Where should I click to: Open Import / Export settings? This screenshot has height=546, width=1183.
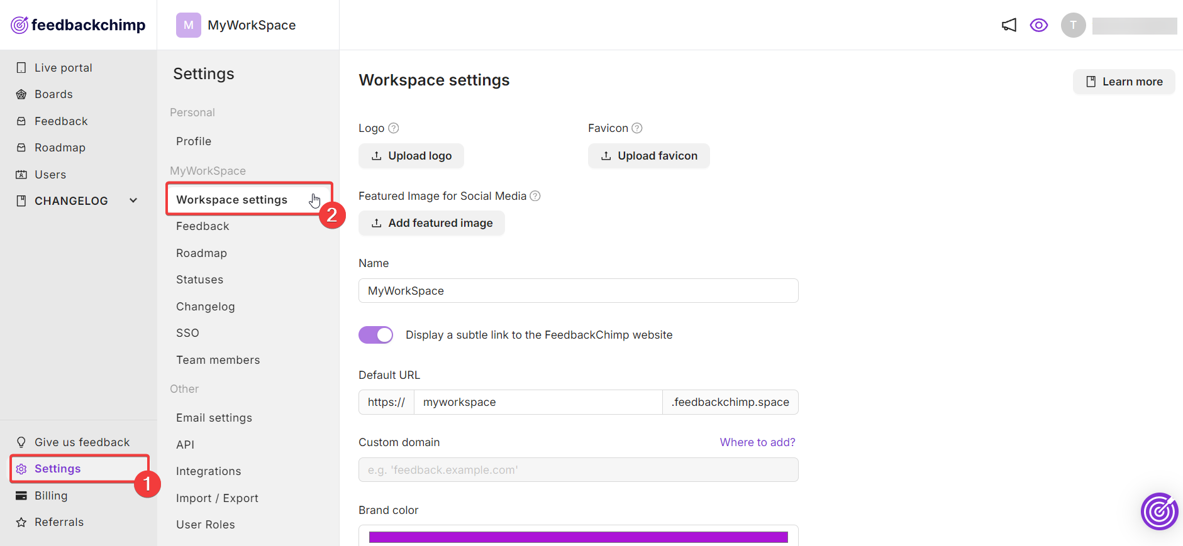point(217,498)
